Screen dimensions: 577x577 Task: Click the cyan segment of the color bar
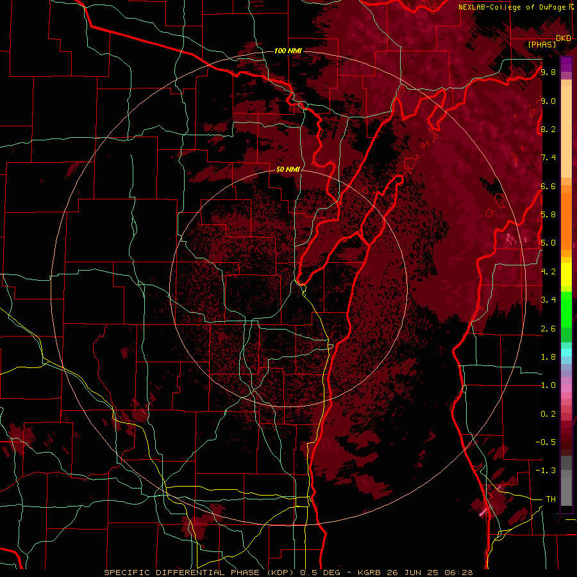pos(566,352)
